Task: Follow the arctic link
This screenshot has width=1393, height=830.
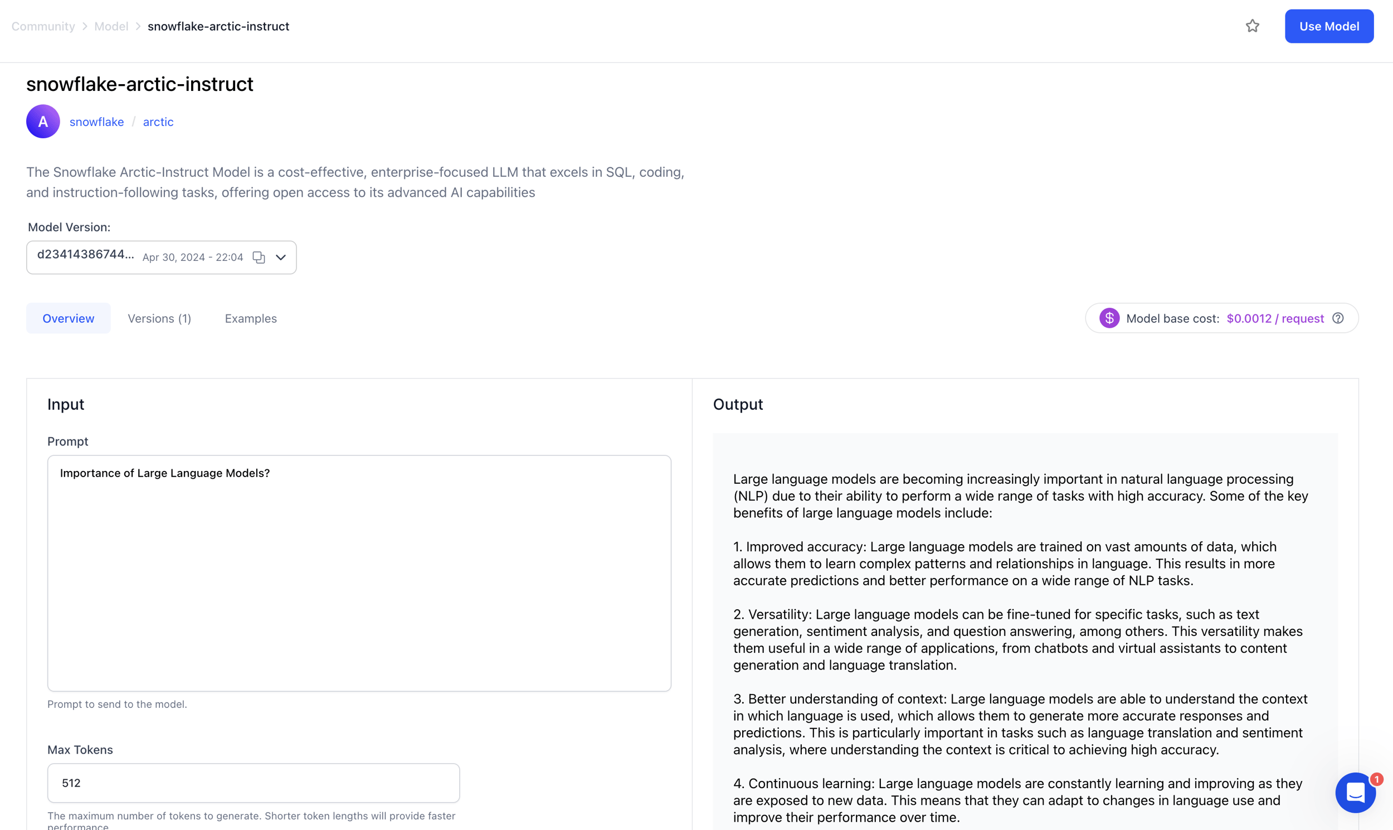Action: [158, 122]
